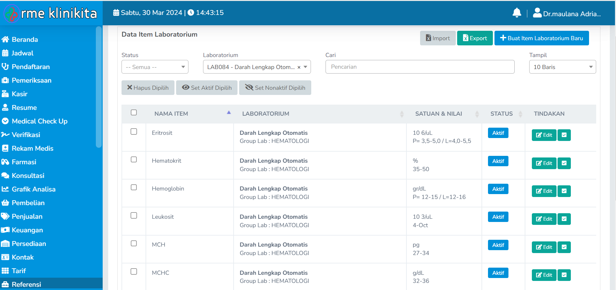Click Buat Item Laboratorium Baru button
The width and height of the screenshot is (616, 290).
pyautogui.click(x=541, y=38)
